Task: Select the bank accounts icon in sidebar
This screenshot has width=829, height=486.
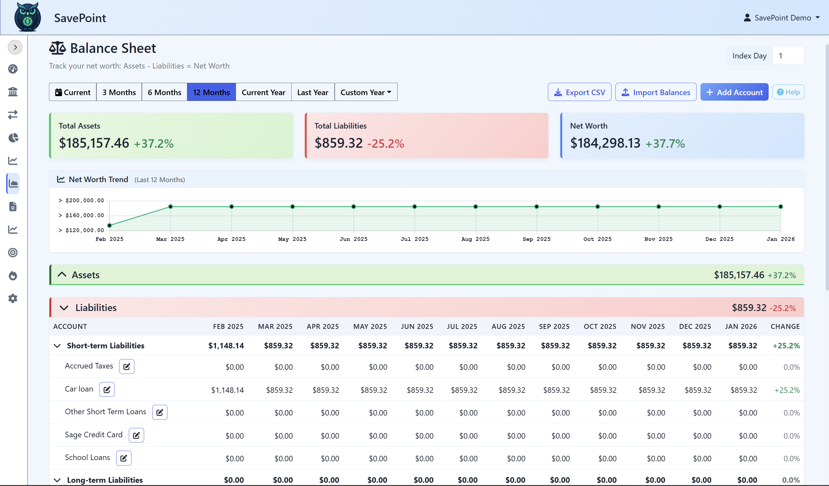Action: coord(13,92)
